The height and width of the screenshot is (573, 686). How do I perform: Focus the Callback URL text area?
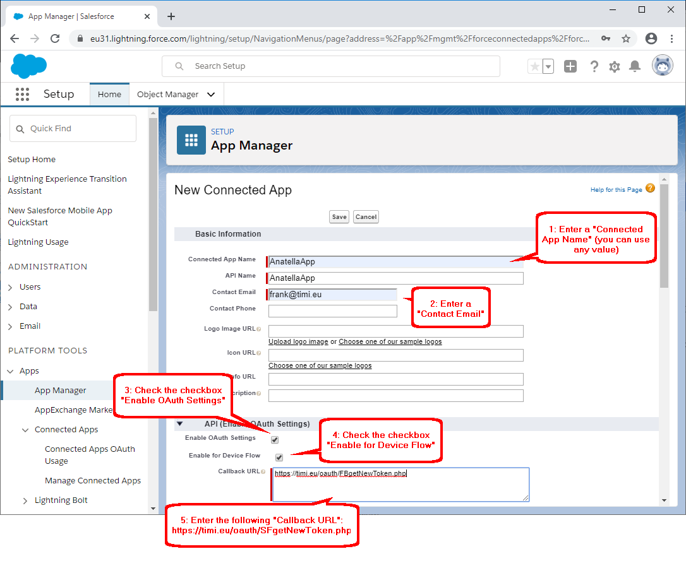point(400,484)
